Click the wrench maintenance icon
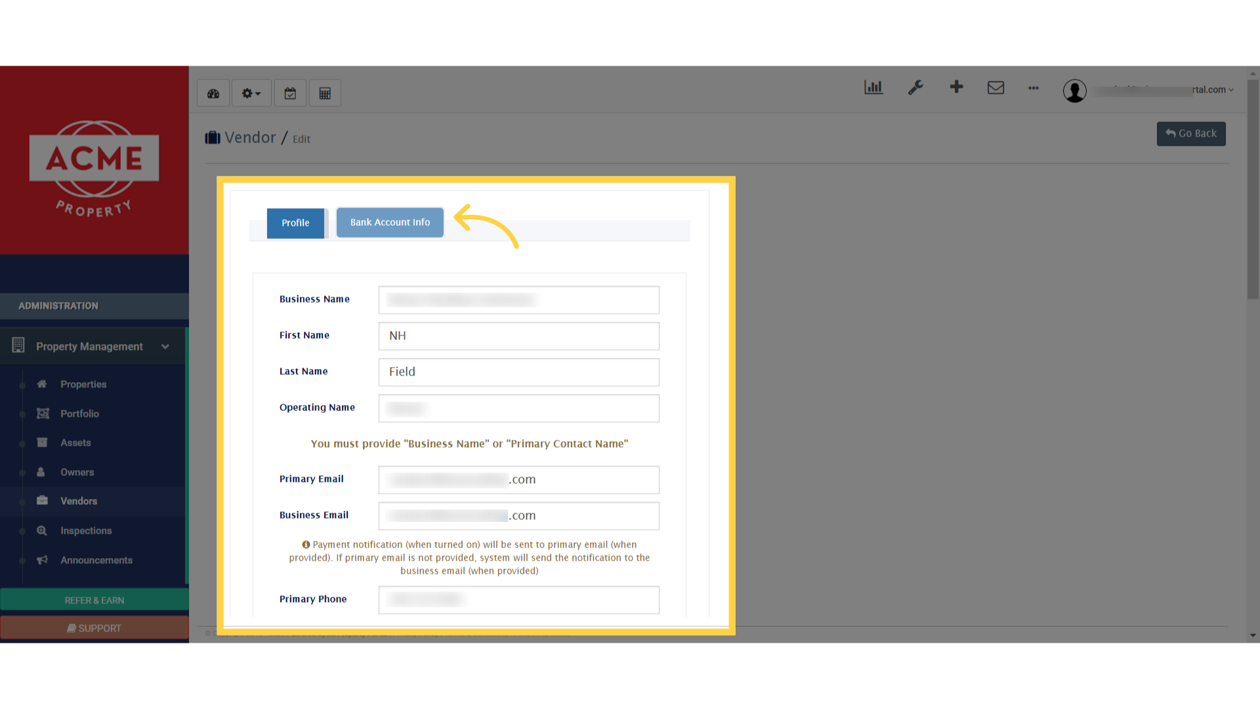This screenshot has height=709, width=1260. 915,87
